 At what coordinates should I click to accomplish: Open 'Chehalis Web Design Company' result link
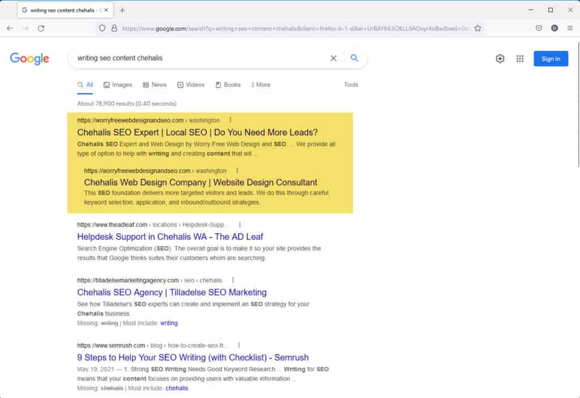tap(201, 182)
